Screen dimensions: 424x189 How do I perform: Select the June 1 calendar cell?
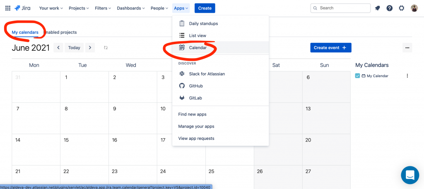tap(84, 87)
